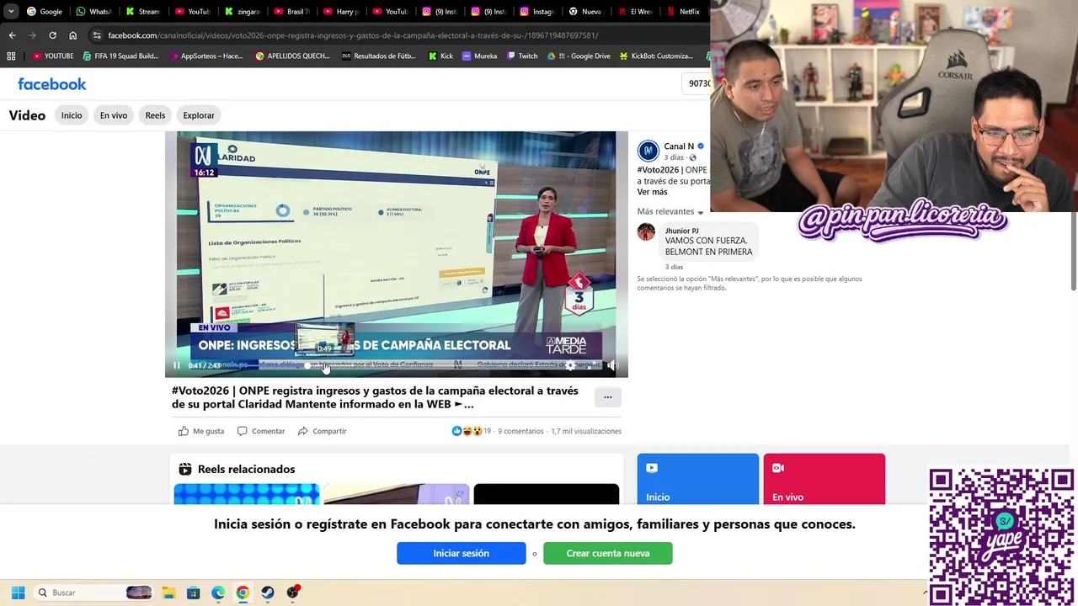Open OBS Studio from taskbar

point(292,593)
